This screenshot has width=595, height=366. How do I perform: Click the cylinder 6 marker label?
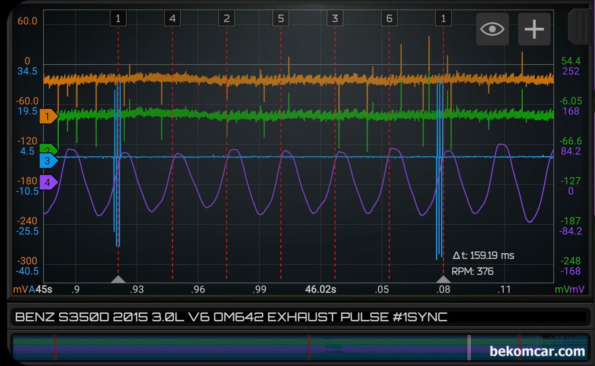[389, 18]
